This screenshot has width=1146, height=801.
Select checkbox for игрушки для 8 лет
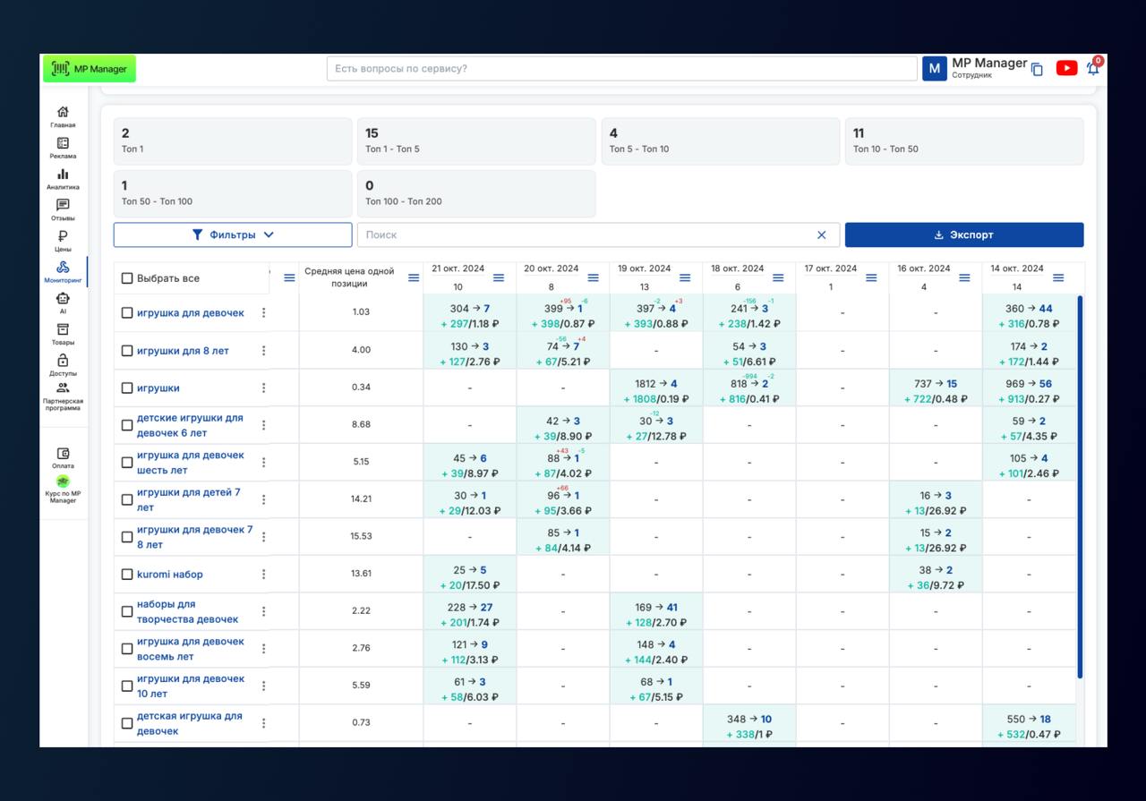[127, 351]
